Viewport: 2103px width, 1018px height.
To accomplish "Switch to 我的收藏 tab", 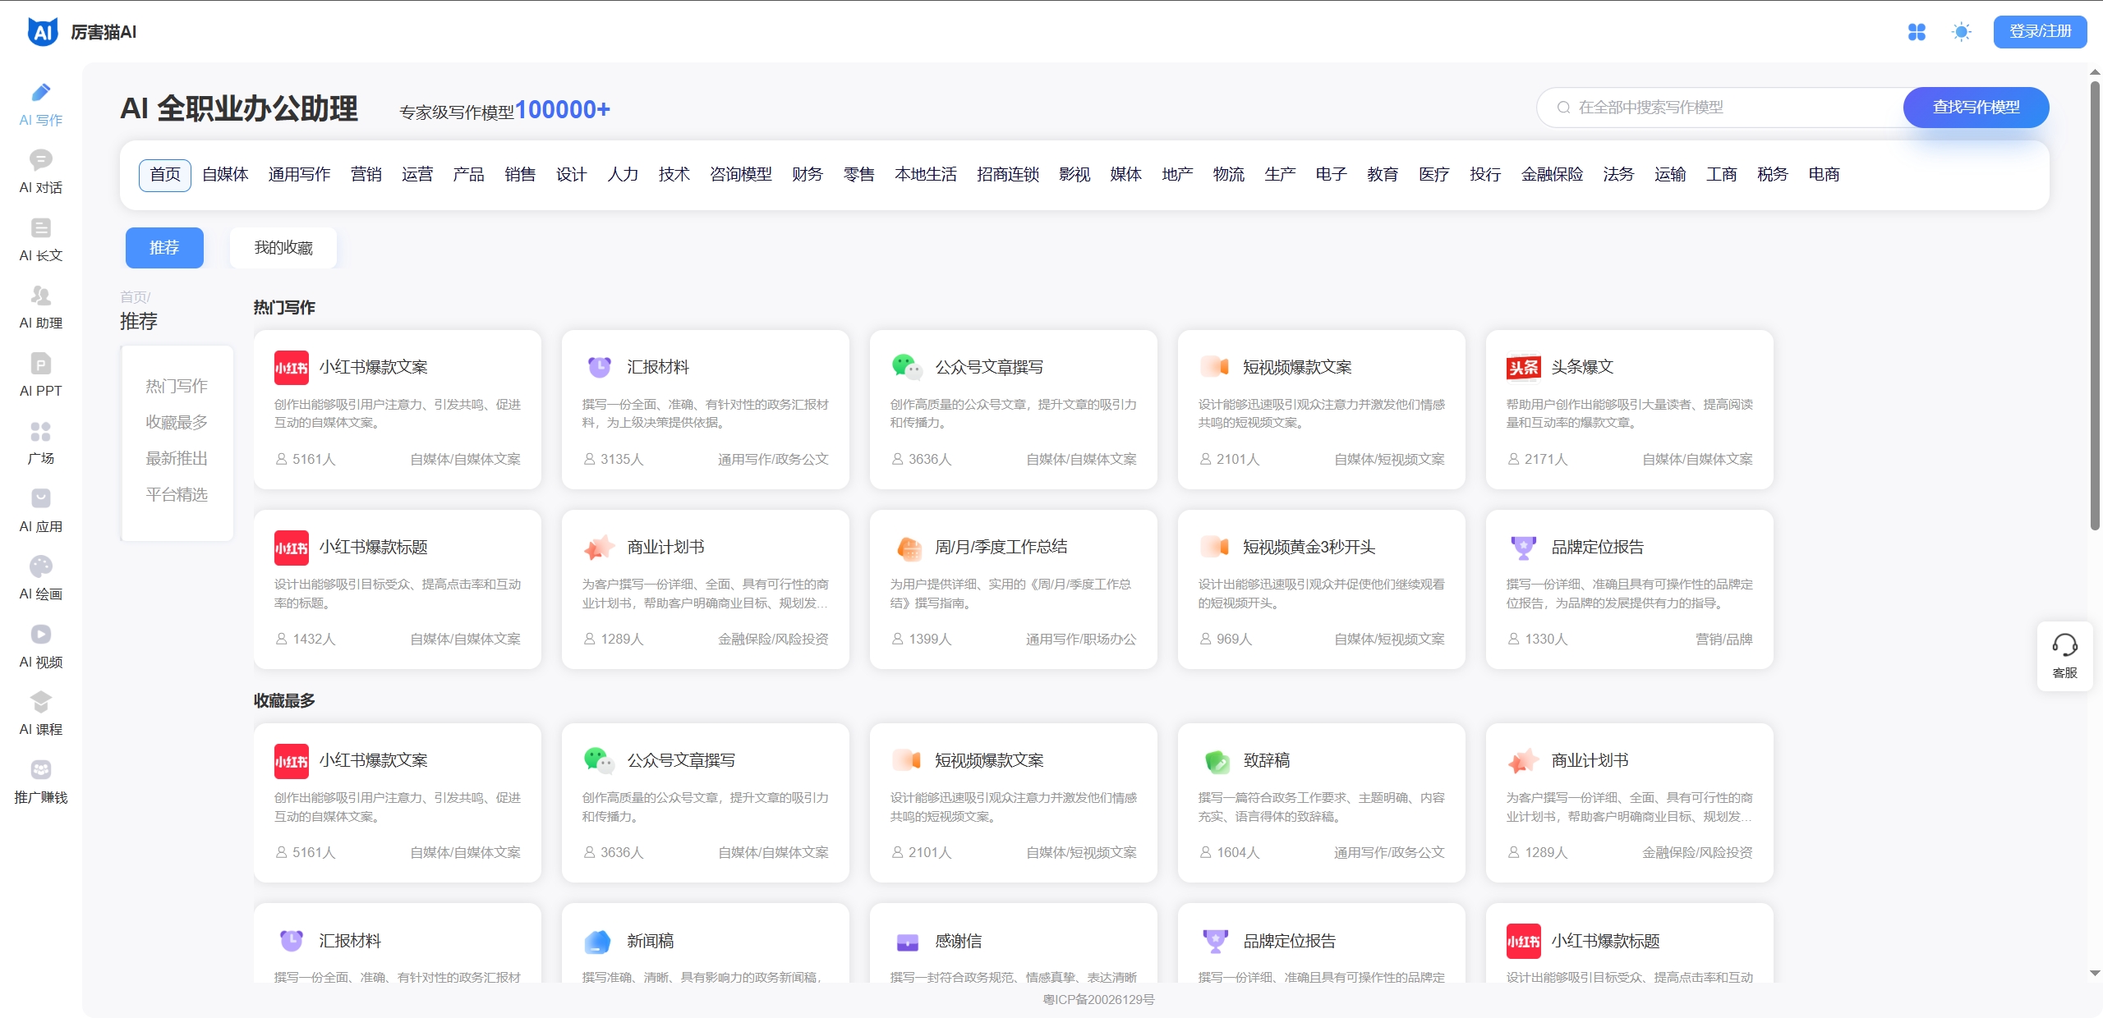I will point(283,248).
